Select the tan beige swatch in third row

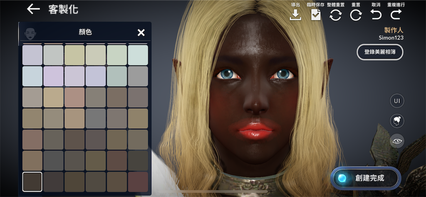coord(54,97)
